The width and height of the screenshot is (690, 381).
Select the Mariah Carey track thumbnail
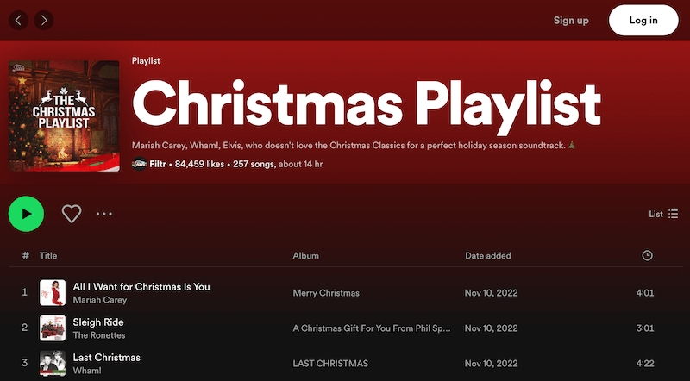click(x=53, y=293)
